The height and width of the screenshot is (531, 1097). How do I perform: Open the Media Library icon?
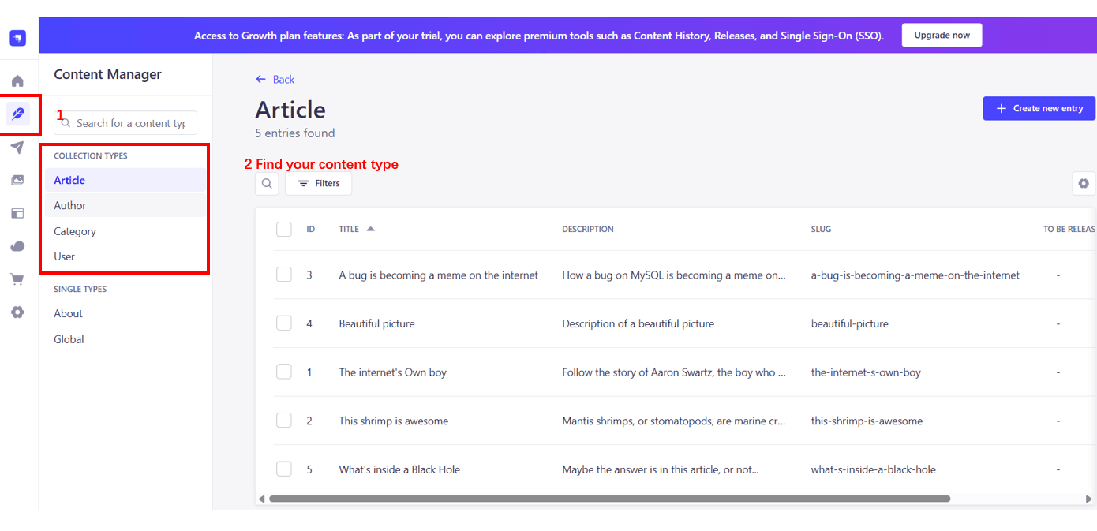17,180
